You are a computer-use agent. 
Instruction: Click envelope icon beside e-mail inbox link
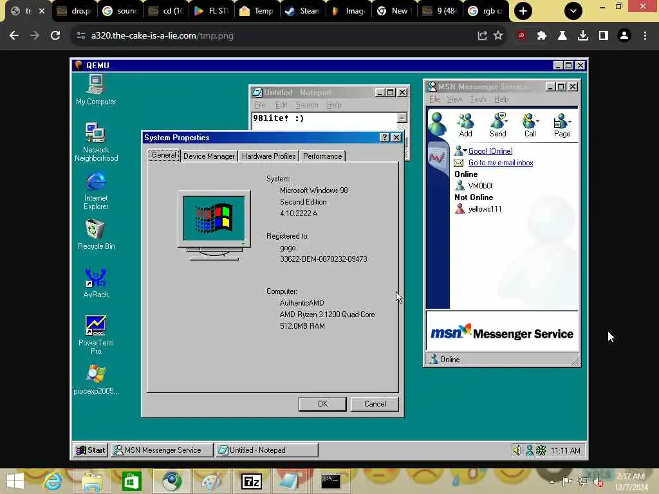pyautogui.click(x=458, y=163)
